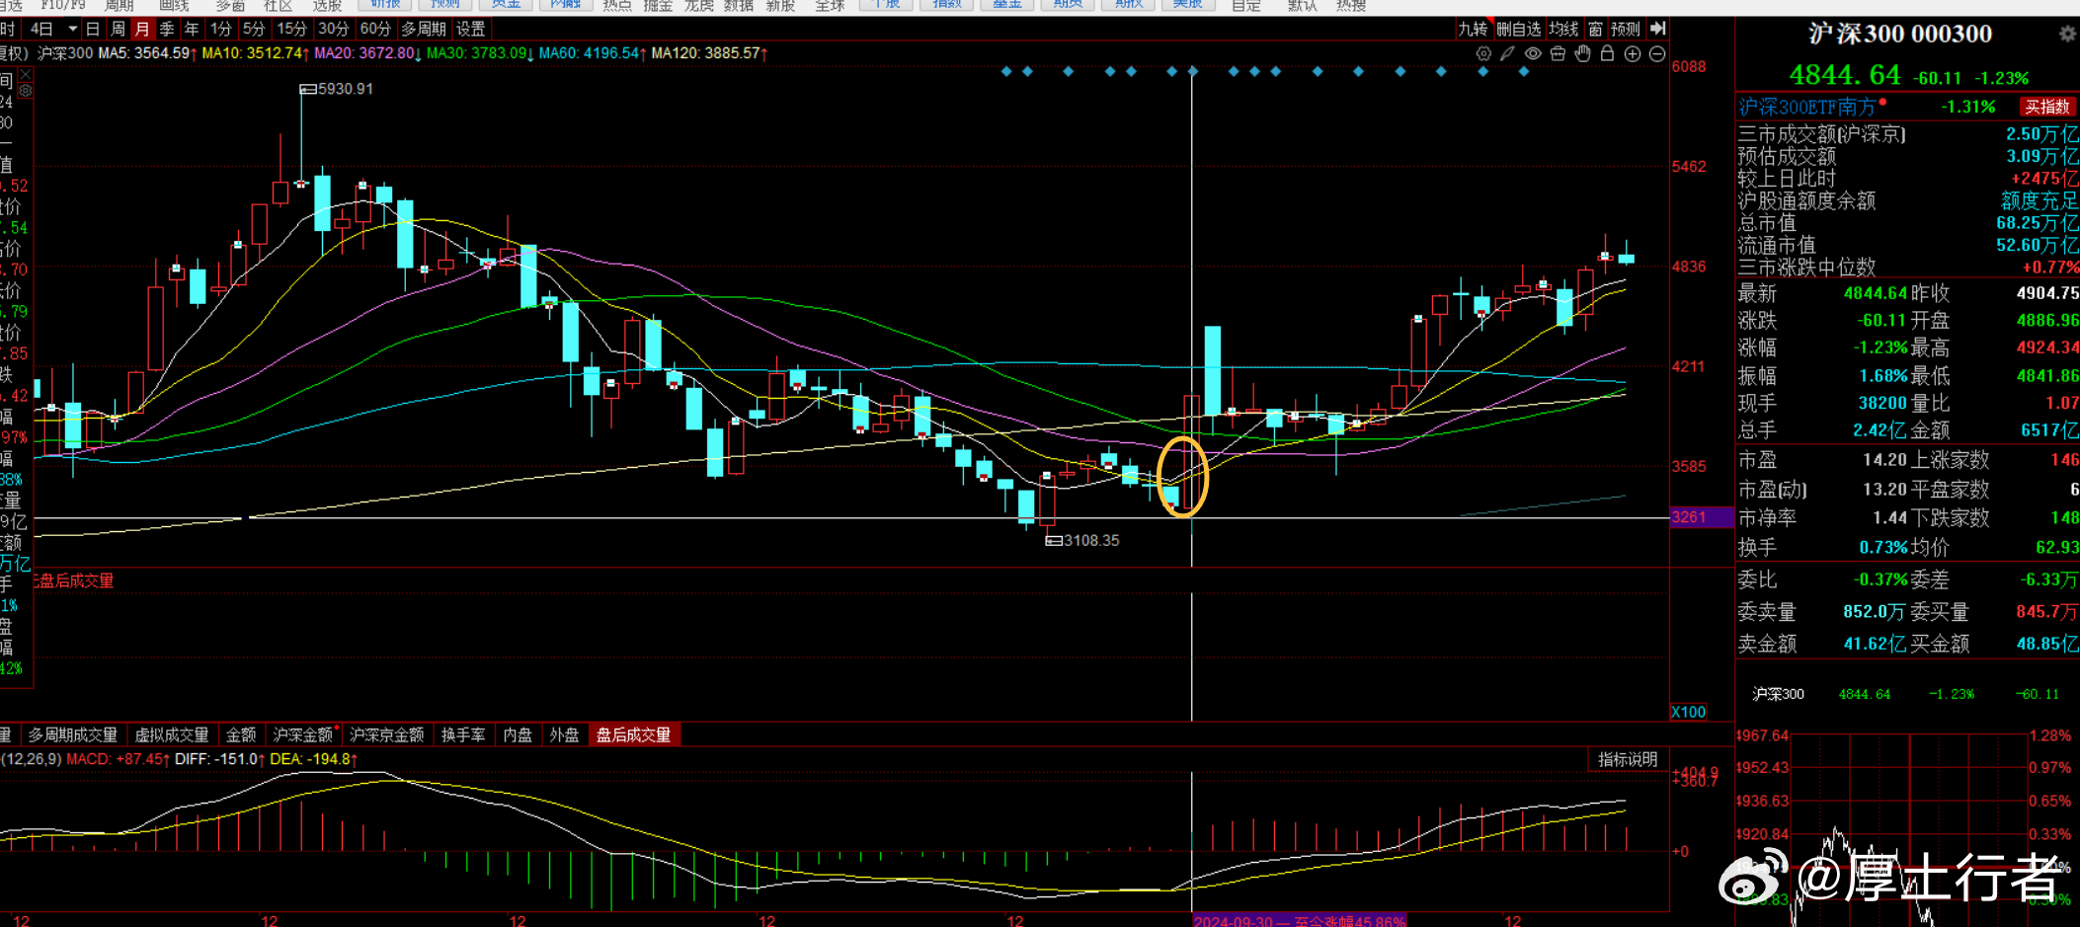Screen dimensions: 2080x927
Task: Open the chart settings gear icon
Action: coord(1483,54)
